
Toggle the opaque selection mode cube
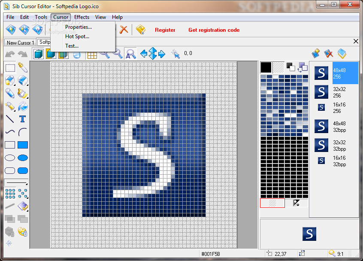click(x=39, y=54)
